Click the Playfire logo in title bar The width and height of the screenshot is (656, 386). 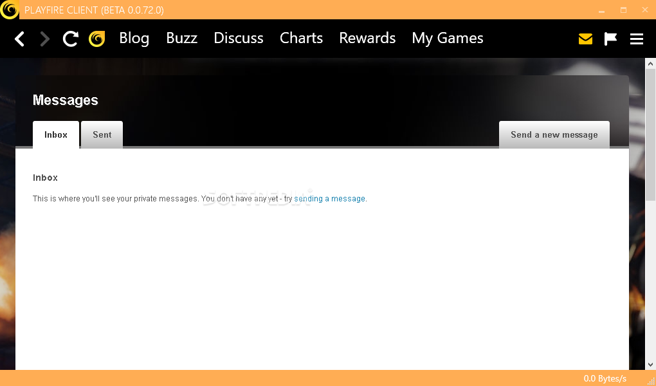(9, 10)
